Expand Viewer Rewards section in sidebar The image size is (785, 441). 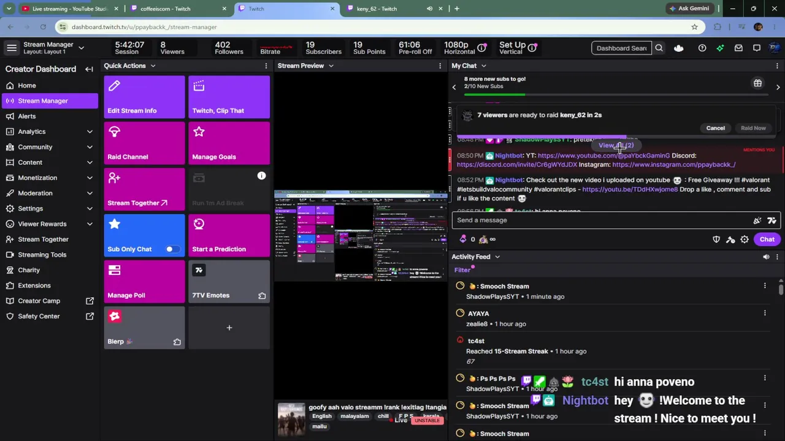click(90, 224)
